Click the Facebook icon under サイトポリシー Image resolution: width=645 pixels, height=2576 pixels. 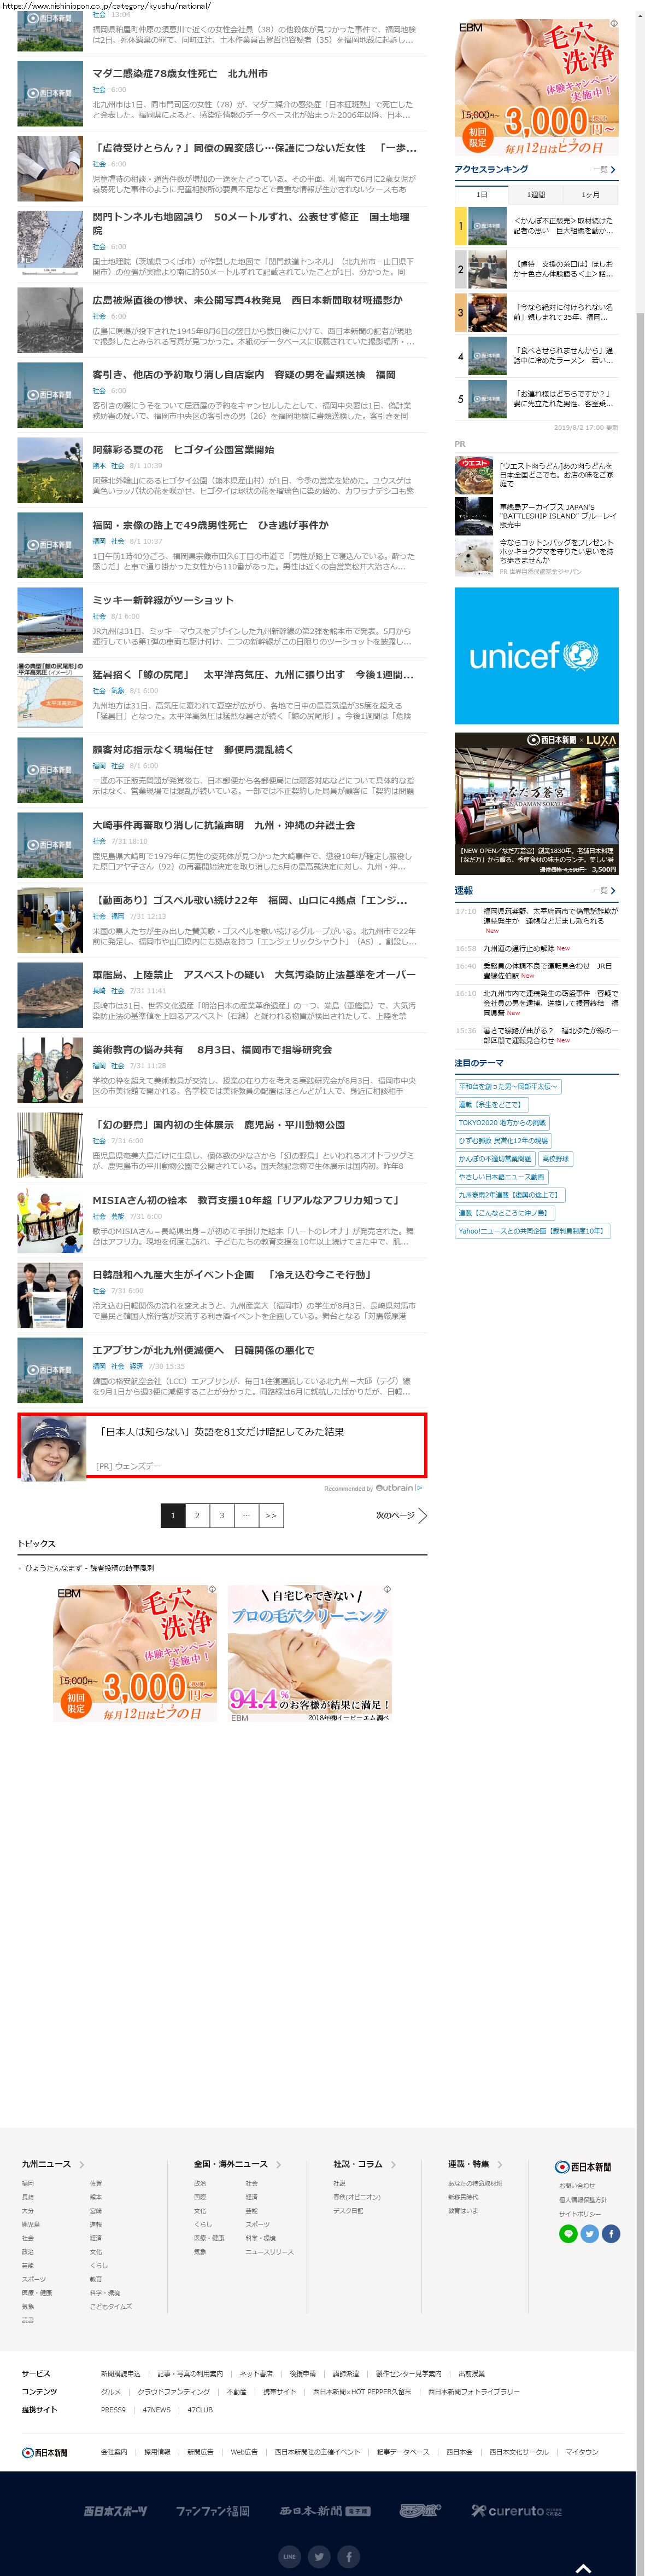[611, 2234]
